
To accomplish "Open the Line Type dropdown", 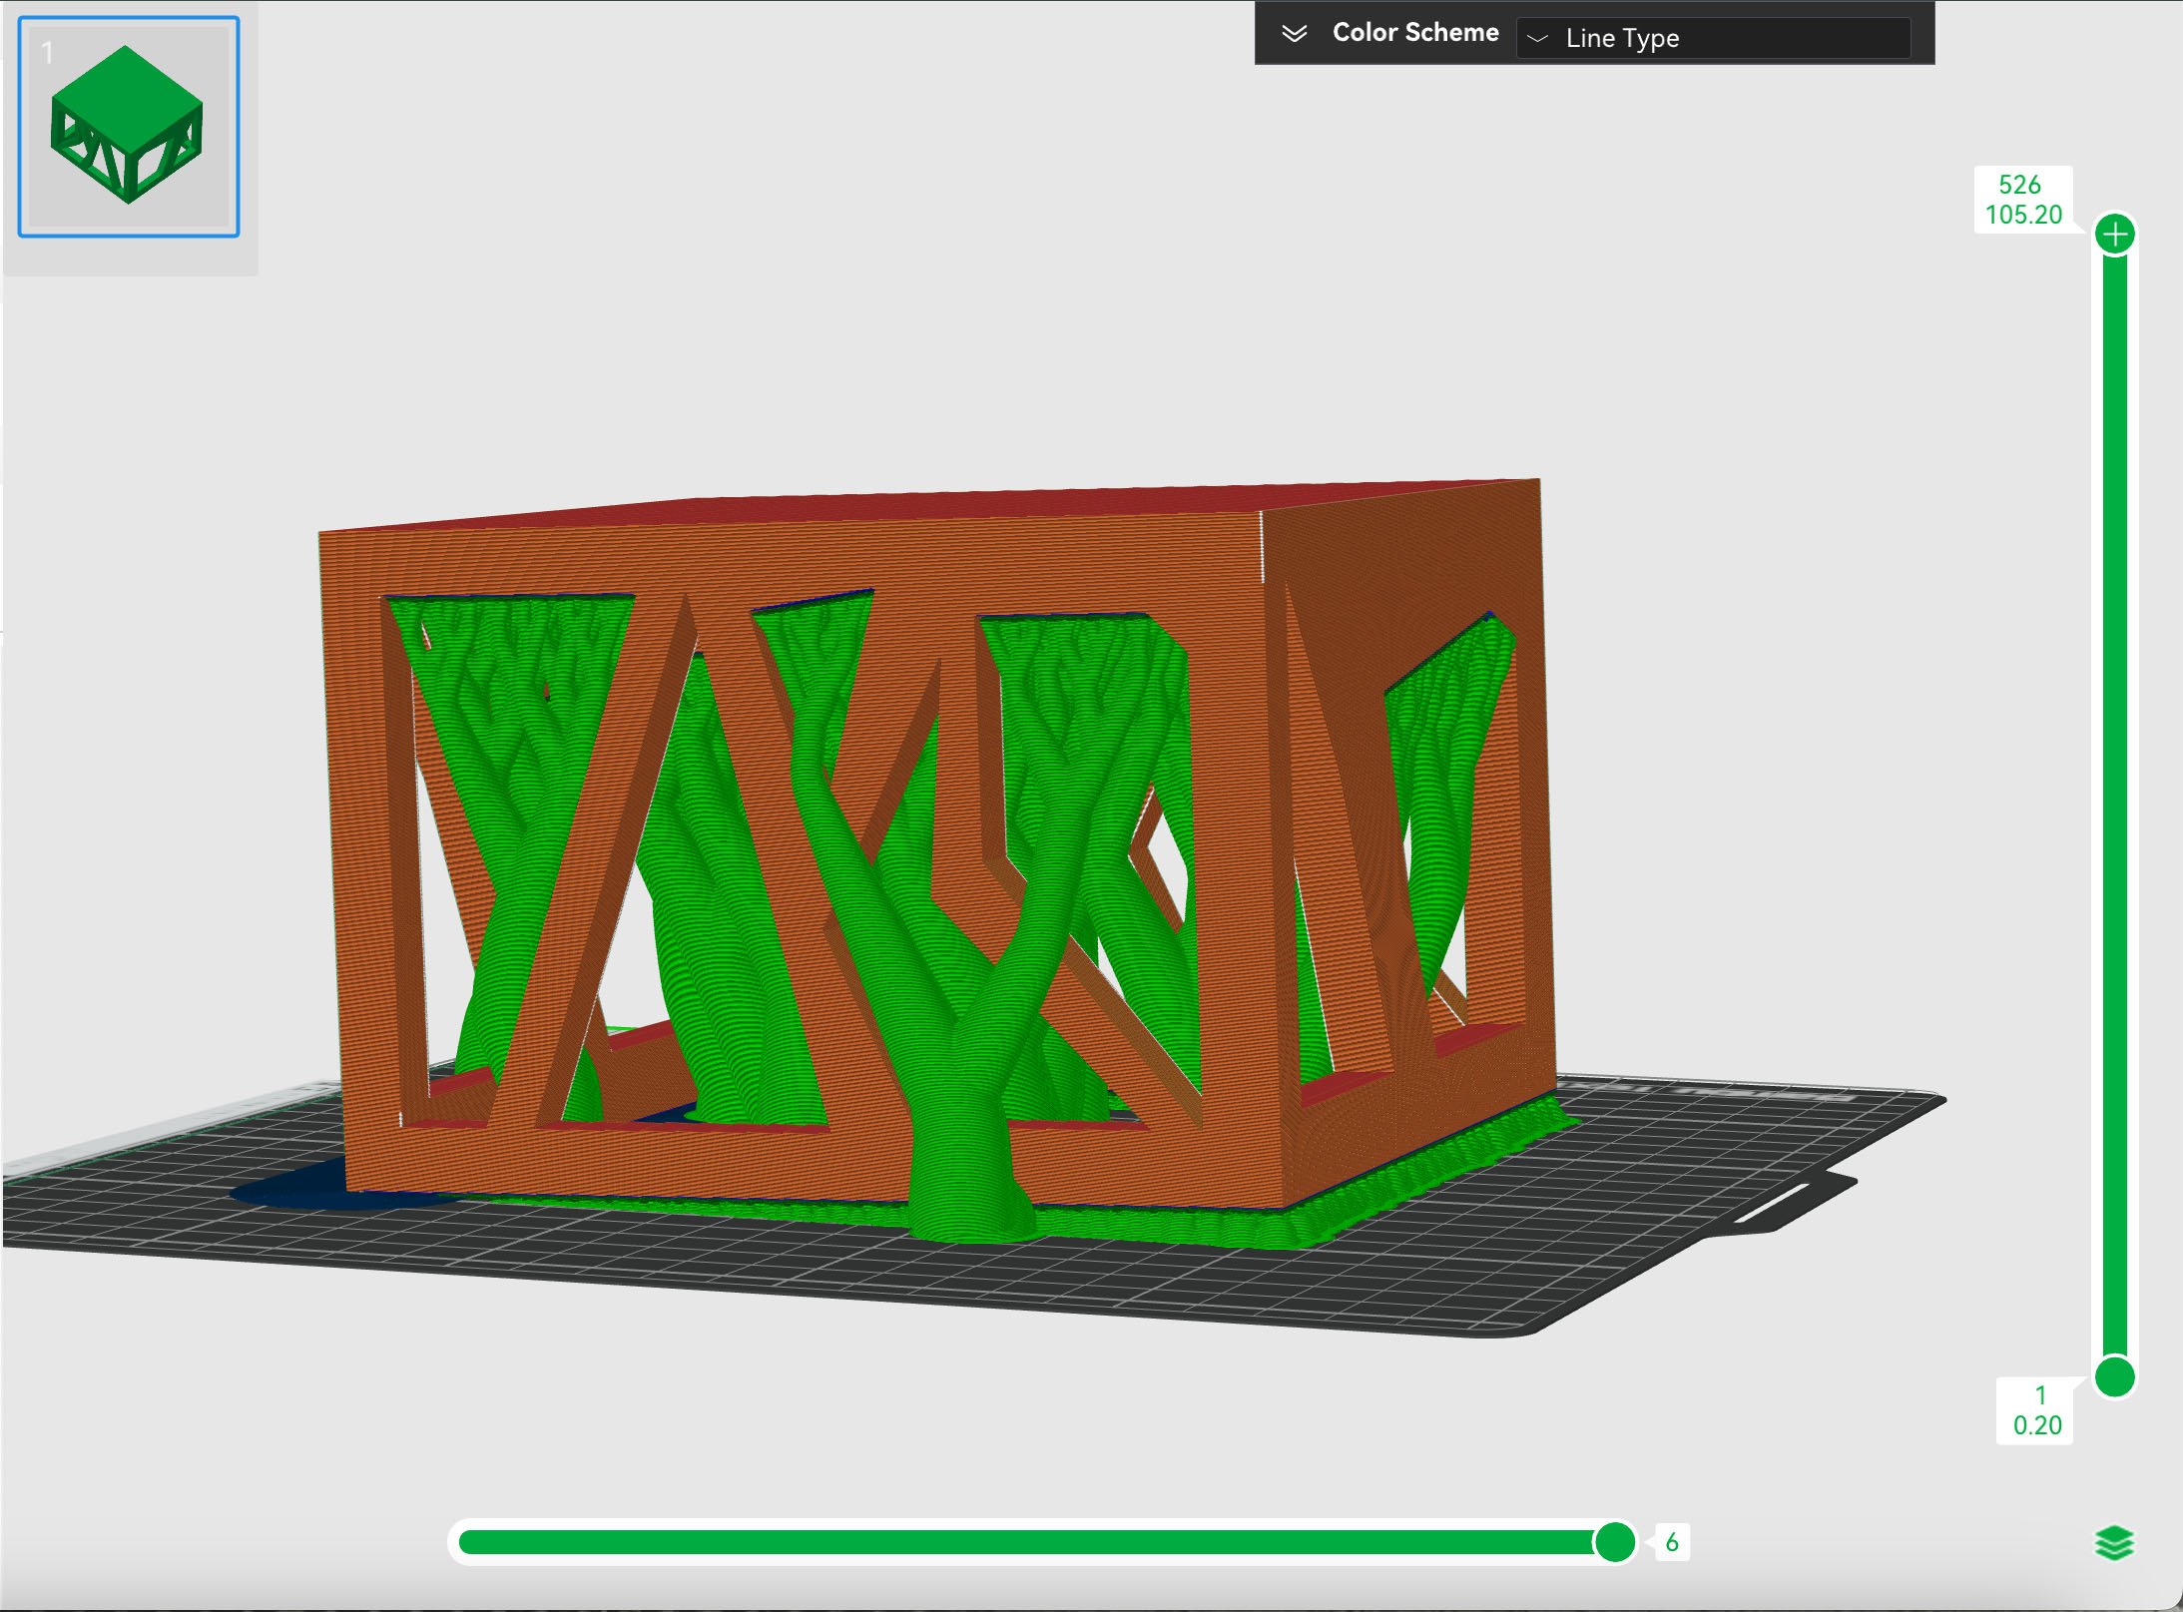I will pyautogui.click(x=1712, y=38).
